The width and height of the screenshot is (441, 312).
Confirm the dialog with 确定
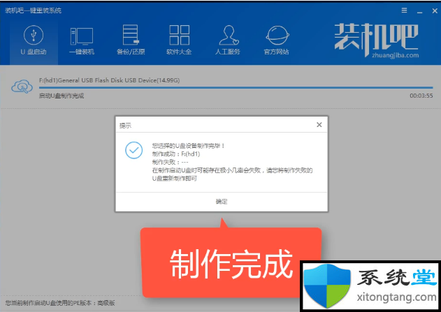[222, 202]
